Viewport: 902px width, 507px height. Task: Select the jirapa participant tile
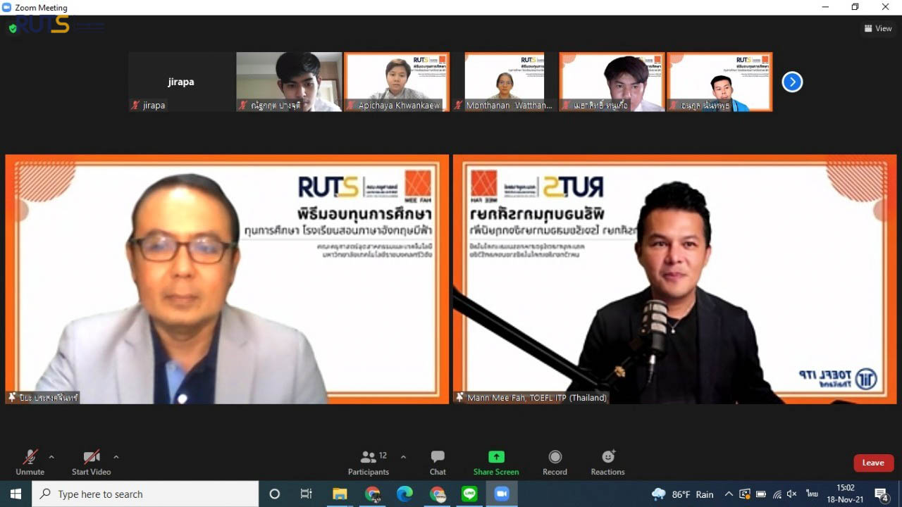pos(181,82)
